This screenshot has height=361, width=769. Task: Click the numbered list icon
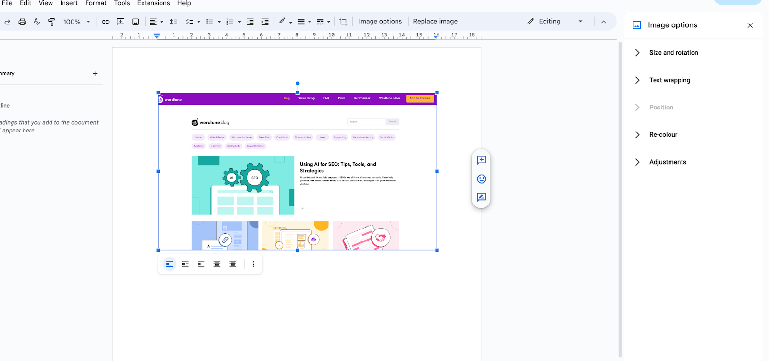click(x=230, y=22)
